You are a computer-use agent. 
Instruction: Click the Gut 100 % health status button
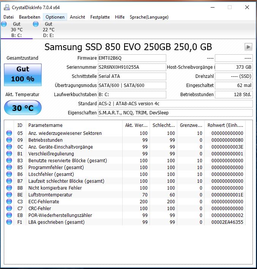23,74
